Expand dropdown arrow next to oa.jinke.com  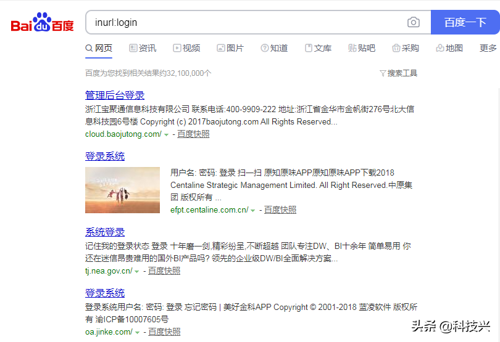click(x=137, y=332)
